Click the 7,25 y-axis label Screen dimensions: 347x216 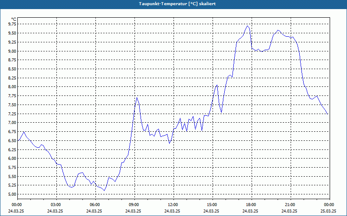pos(13,114)
